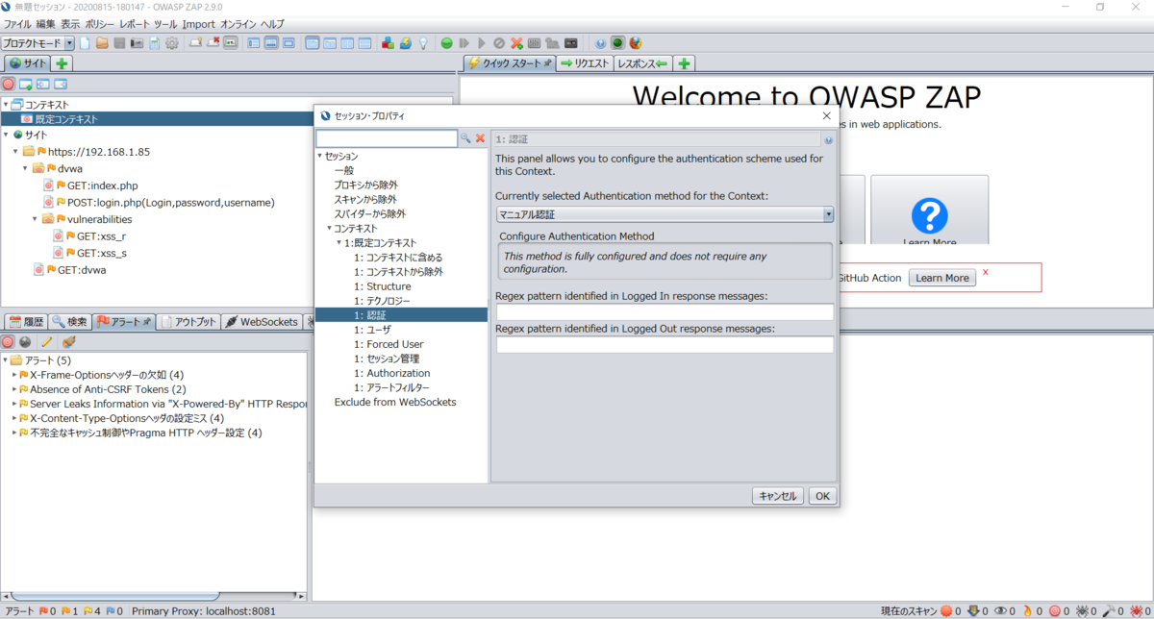The height and width of the screenshot is (619, 1154).
Task: Open Session Properties from toolbar icon
Action: coord(154,43)
